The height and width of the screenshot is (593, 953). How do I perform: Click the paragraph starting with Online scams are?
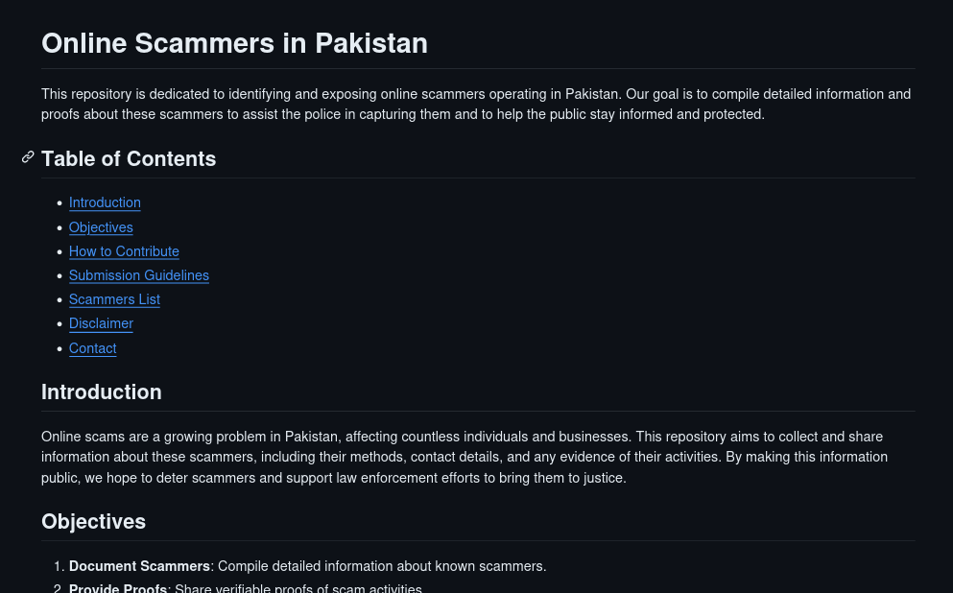tap(465, 457)
